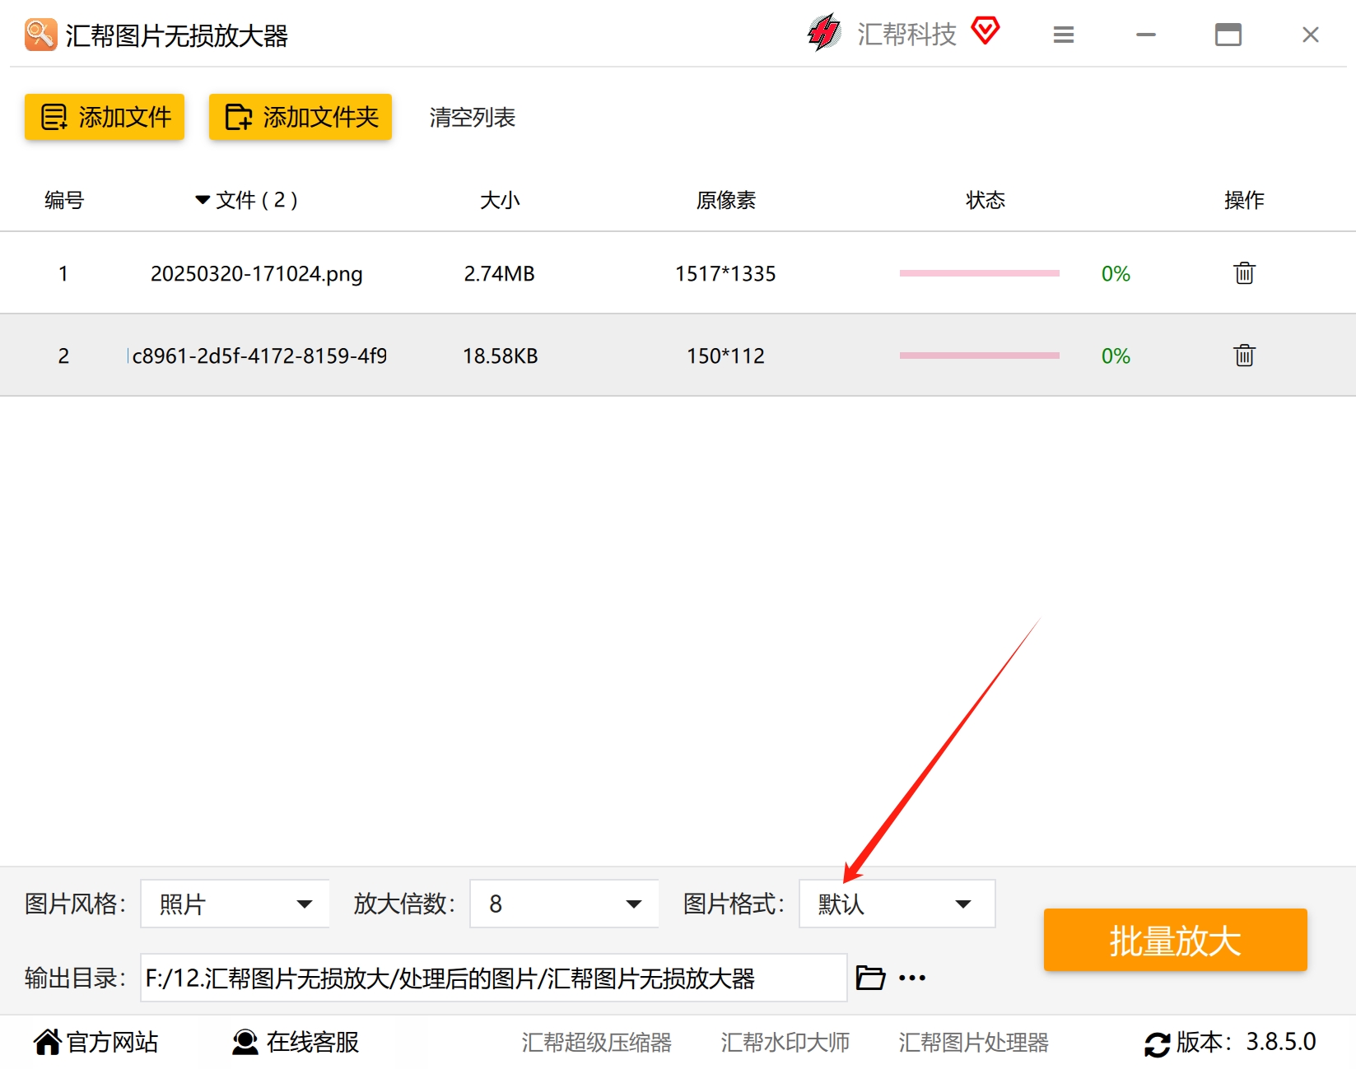Screen dimensions: 1356x1069
Task: Open the 官方网站 home link
Action: click(x=96, y=1042)
